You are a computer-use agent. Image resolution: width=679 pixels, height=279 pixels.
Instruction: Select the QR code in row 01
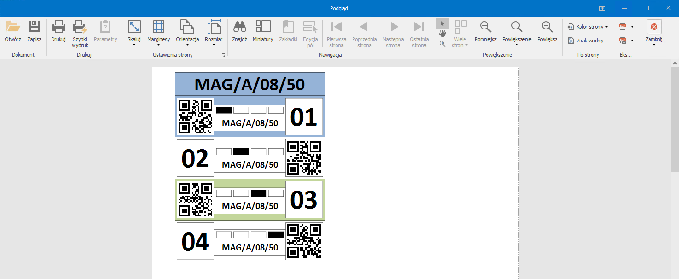click(x=195, y=116)
